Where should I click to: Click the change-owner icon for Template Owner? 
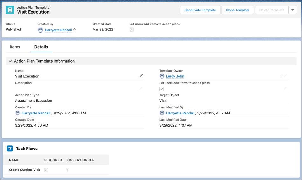pos(281,76)
